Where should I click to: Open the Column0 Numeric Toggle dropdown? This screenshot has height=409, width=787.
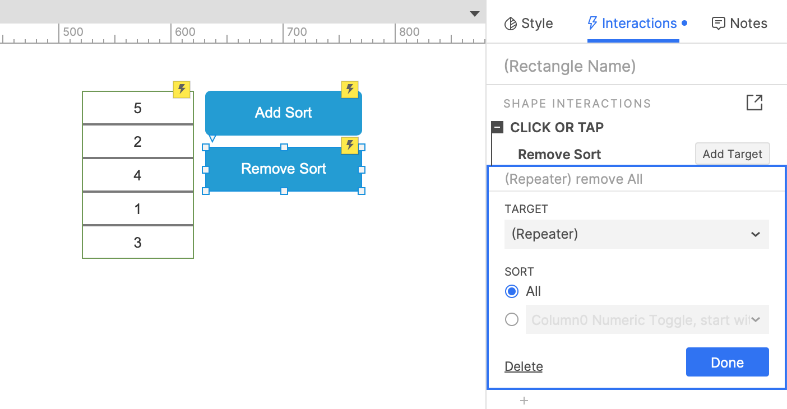(x=647, y=320)
